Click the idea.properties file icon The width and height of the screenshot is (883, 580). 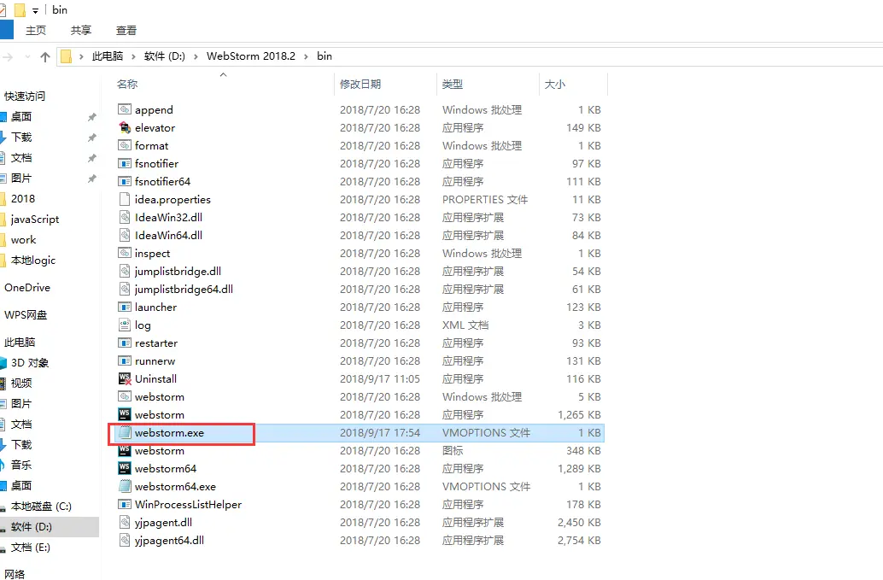click(x=125, y=199)
